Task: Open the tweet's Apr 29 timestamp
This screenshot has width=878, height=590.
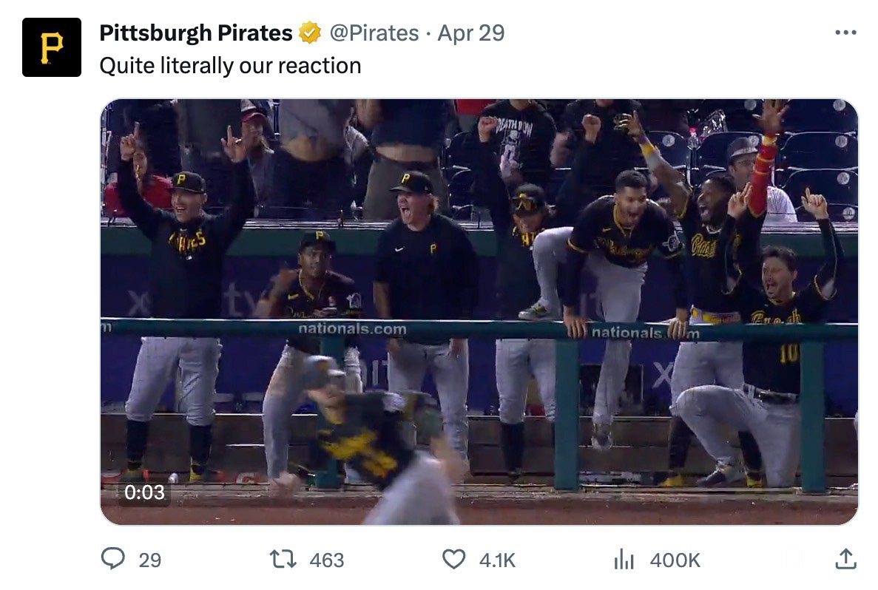Action: 470,33
